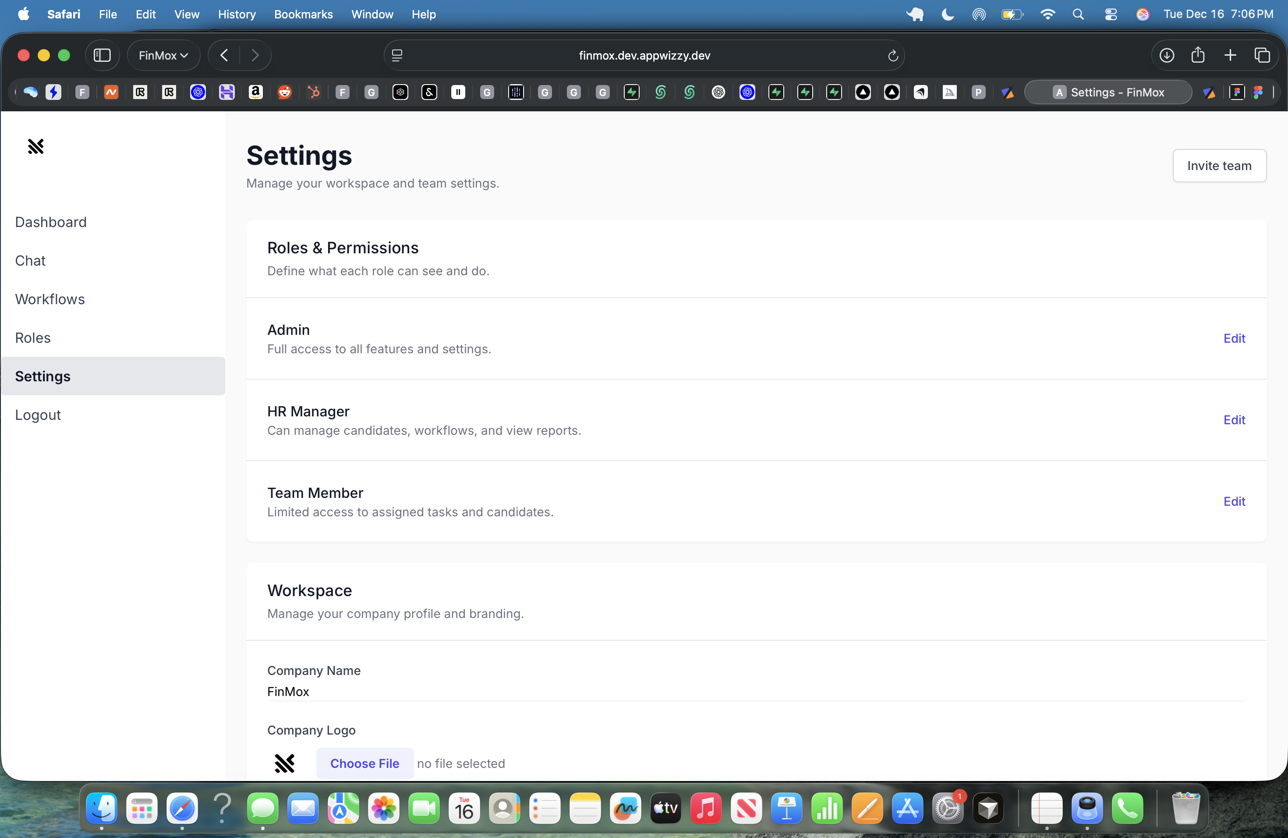The image size is (1288, 838).
Task: Select Workflows in the sidebar
Action: [x=50, y=299]
